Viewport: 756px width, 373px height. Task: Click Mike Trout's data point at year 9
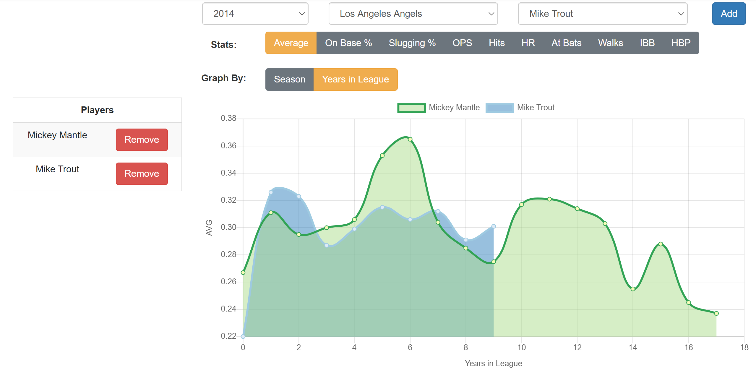494,226
